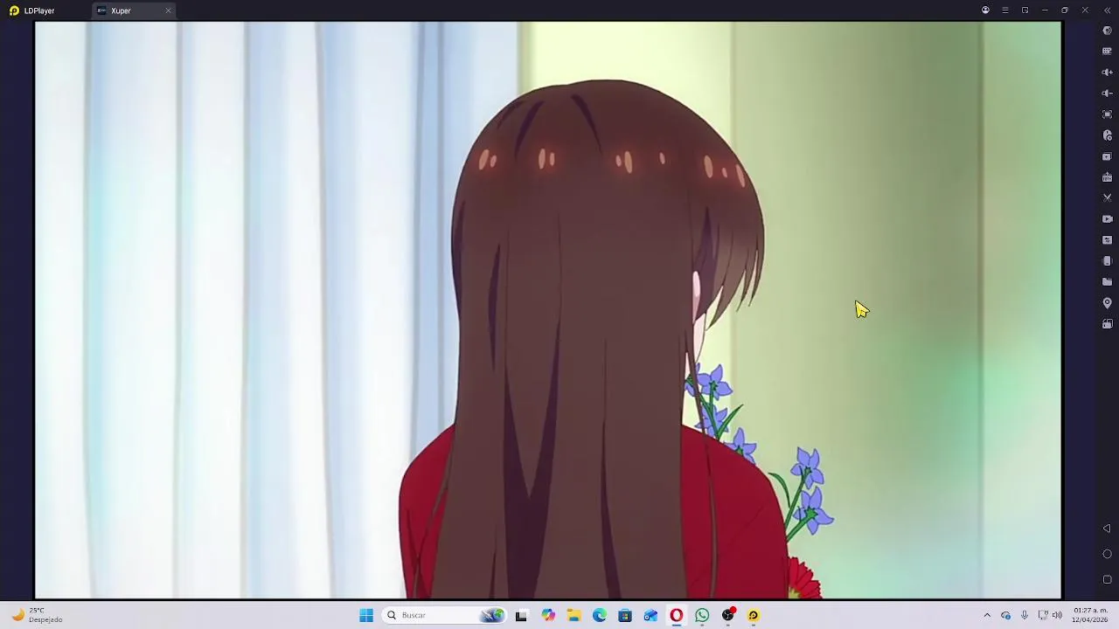Tap Android back triangle button

[x=1107, y=529]
